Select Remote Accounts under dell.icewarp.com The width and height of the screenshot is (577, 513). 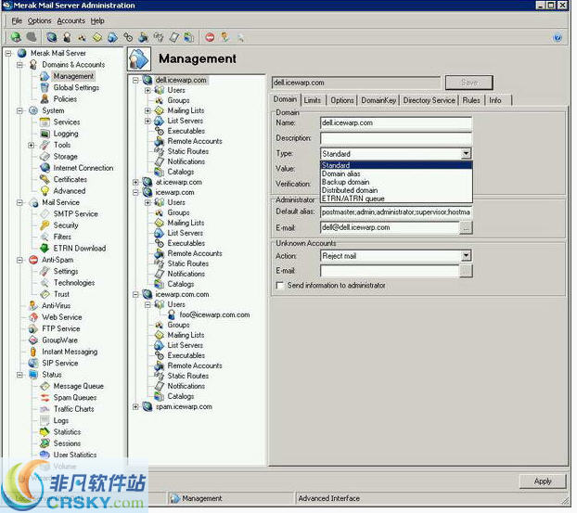(x=195, y=141)
